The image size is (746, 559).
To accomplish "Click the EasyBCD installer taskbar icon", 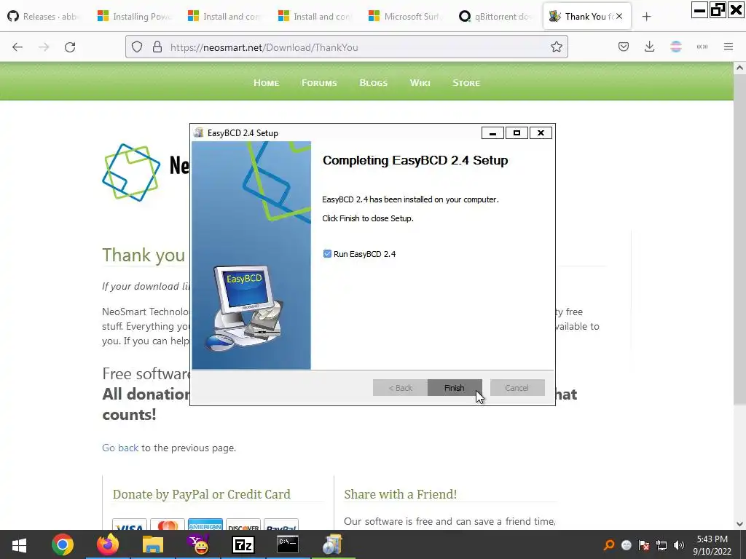I will click(332, 544).
